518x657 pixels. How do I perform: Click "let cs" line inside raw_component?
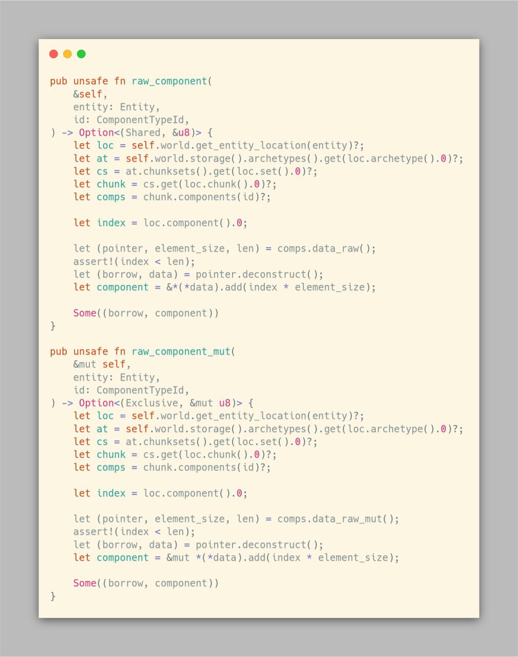(x=195, y=171)
